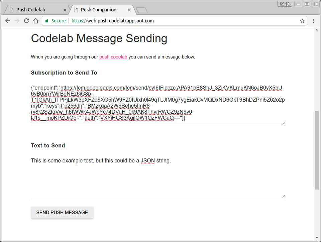This screenshot has width=321, height=242.
Task: View site info via the Secure padlock
Action: (x=47, y=21)
